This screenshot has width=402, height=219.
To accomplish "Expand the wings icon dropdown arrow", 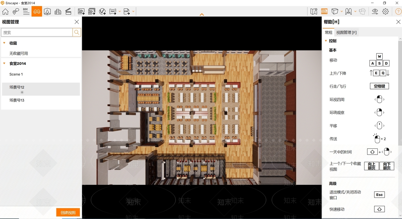I will tap(355, 12).
